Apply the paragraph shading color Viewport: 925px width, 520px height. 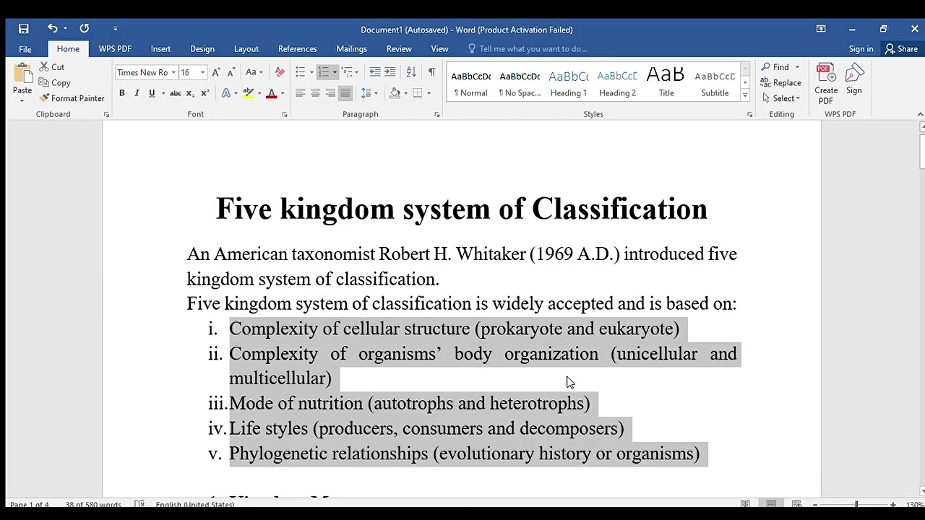click(x=395, y=93)
